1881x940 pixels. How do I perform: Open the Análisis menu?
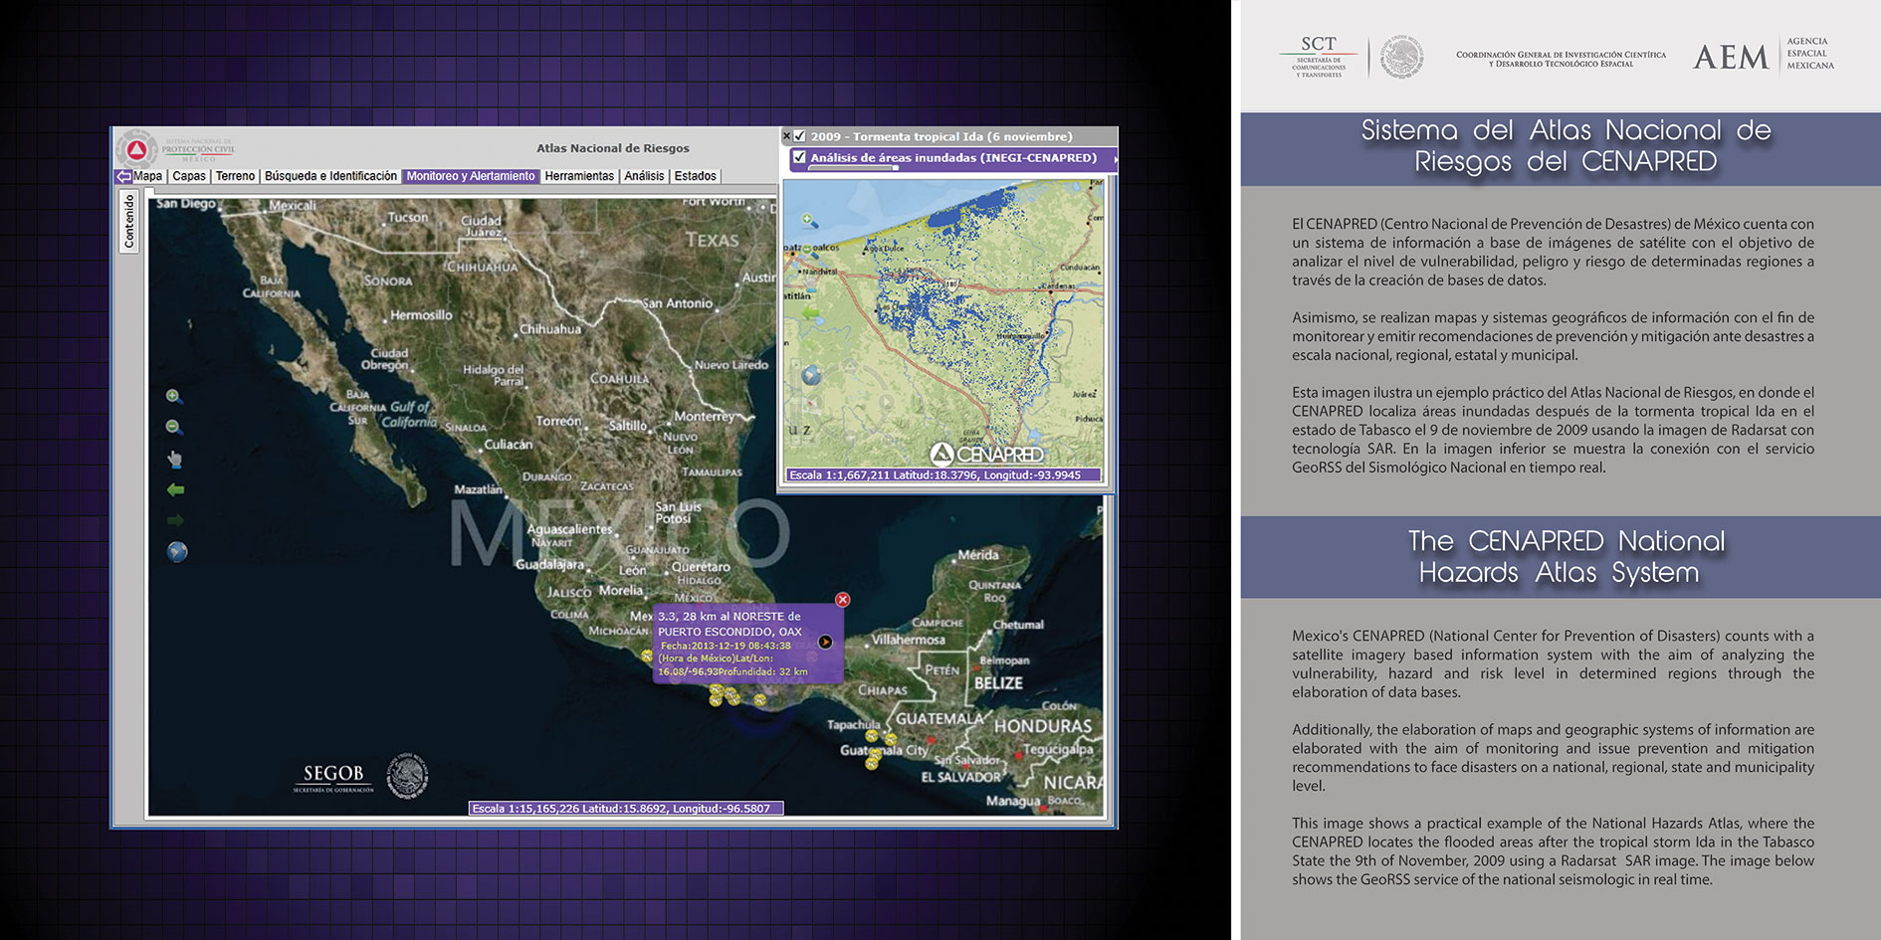[644, 176]
